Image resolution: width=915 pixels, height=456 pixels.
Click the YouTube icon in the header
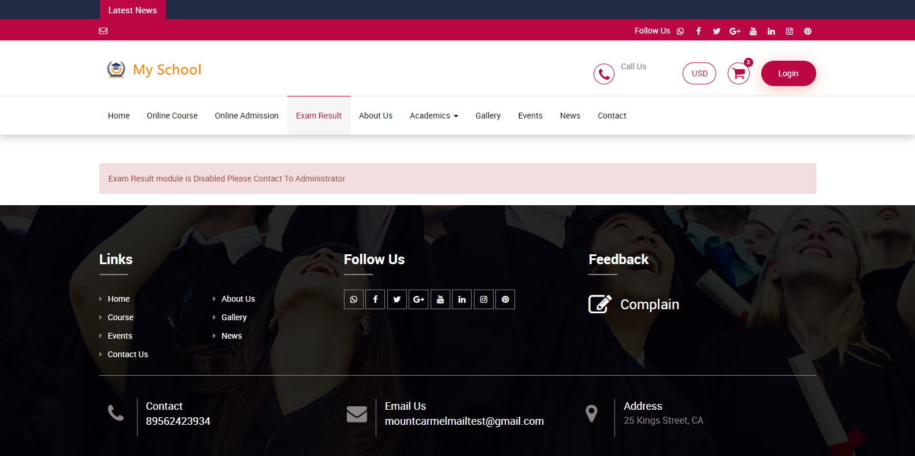[753, 31]
